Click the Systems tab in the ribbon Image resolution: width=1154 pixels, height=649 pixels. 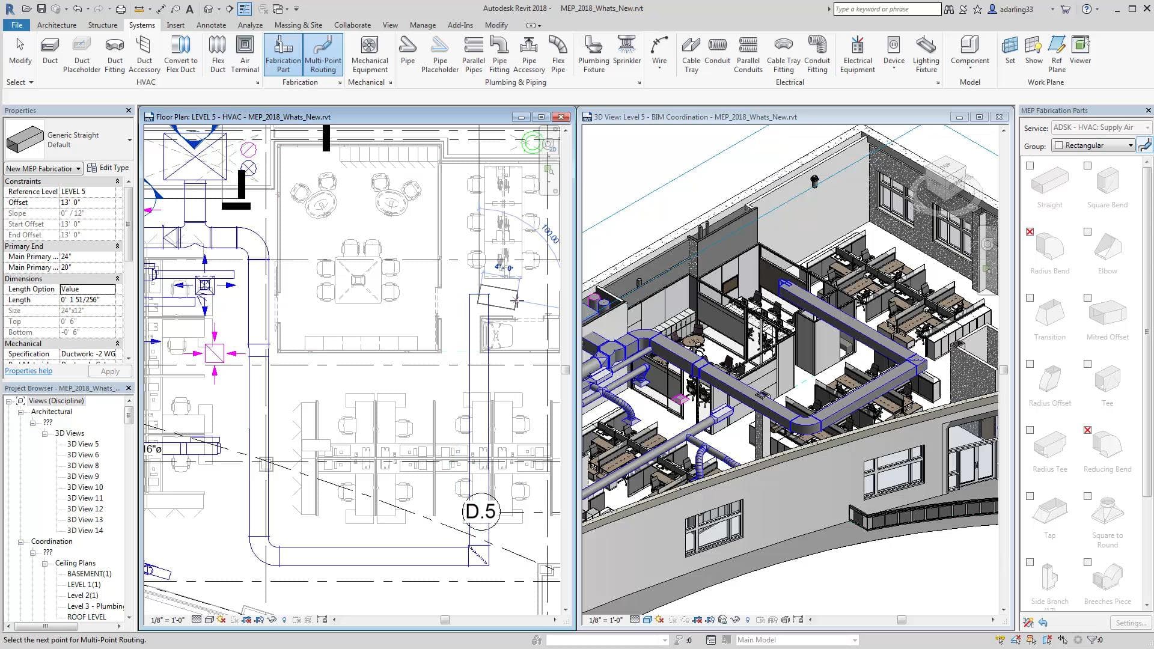pos(142,25)
